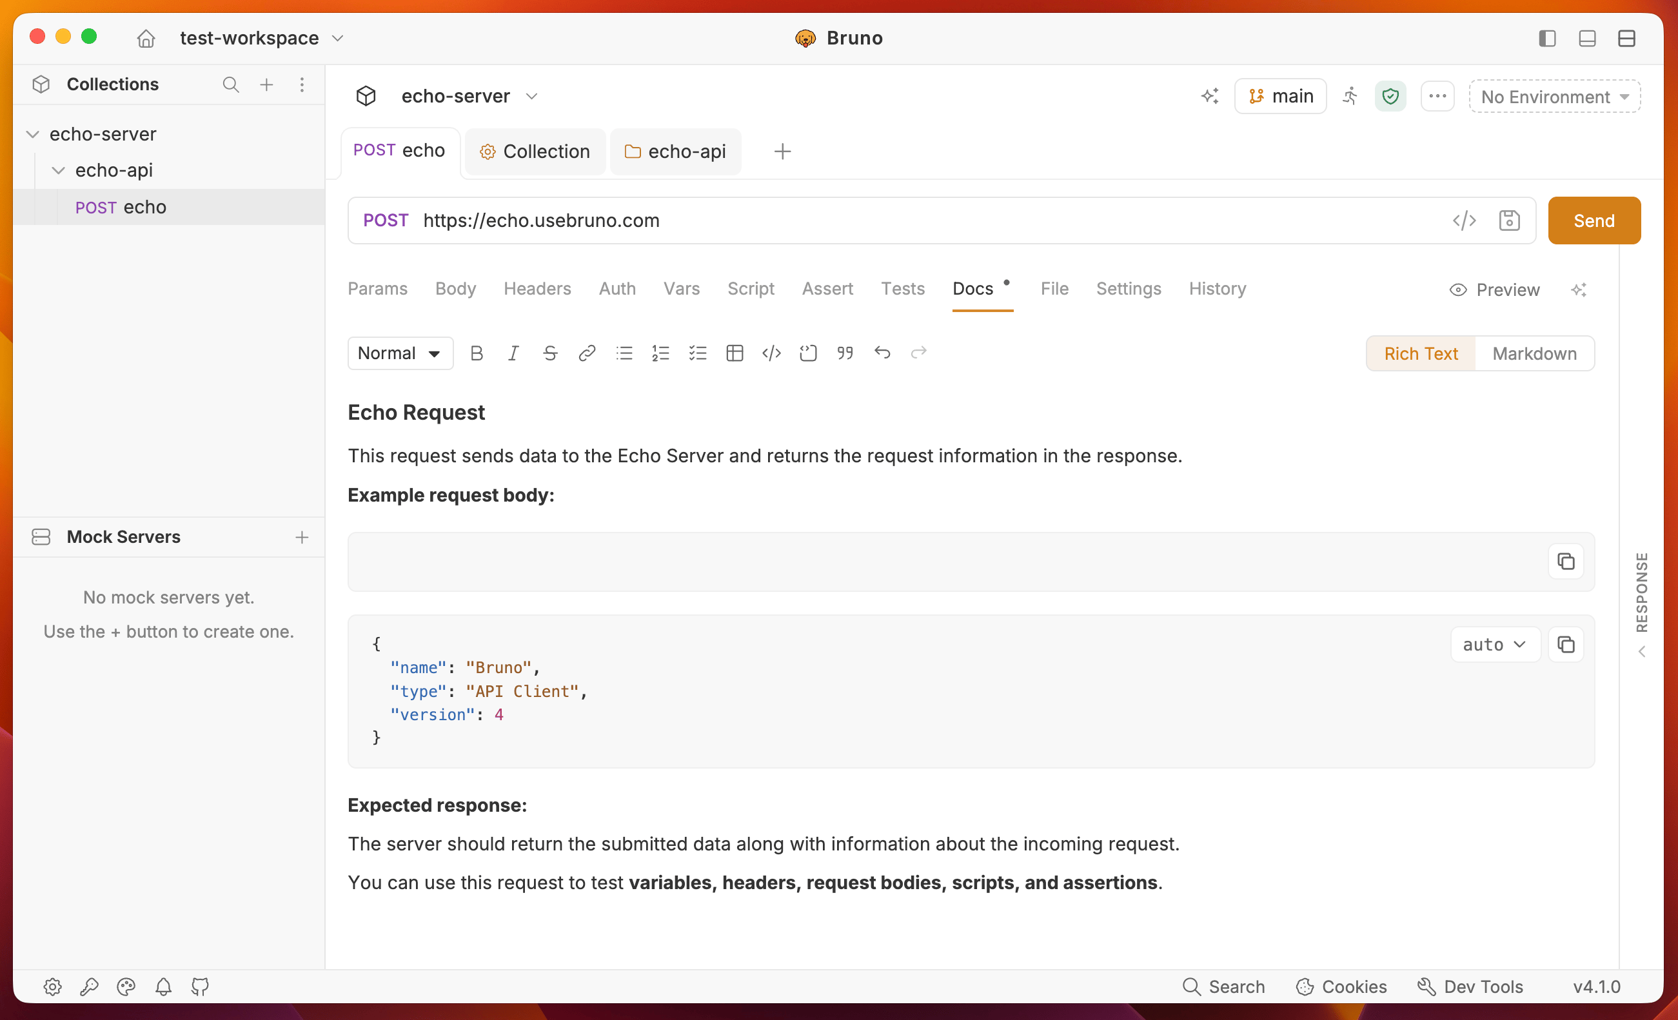The image size is (1678, 1020).
Task: Open preferences gear in status bar
Action: tap(52, 986)
